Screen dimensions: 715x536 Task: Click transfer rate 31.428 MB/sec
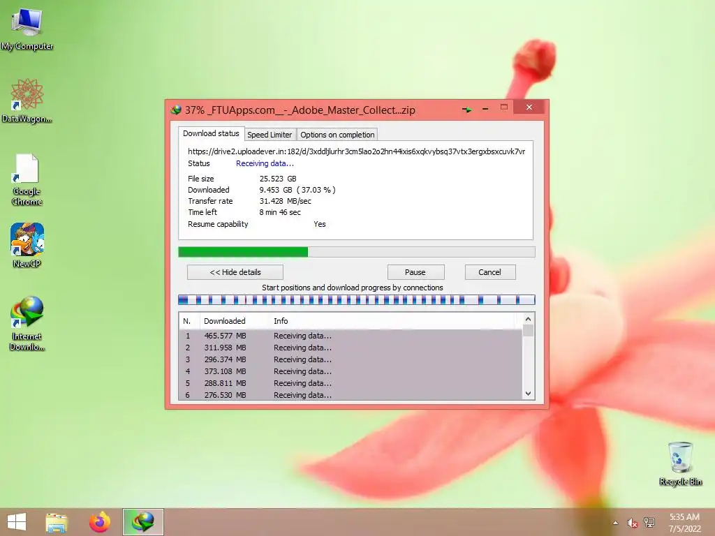[x=286, y=201]
